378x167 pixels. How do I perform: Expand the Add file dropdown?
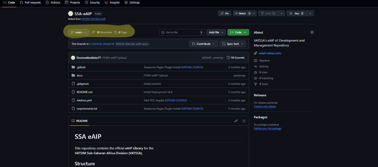tap(216, 32)
